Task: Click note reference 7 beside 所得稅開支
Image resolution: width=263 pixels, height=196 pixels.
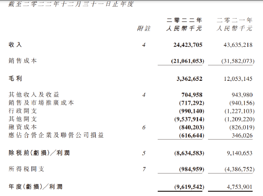Action: coord(144,169)
